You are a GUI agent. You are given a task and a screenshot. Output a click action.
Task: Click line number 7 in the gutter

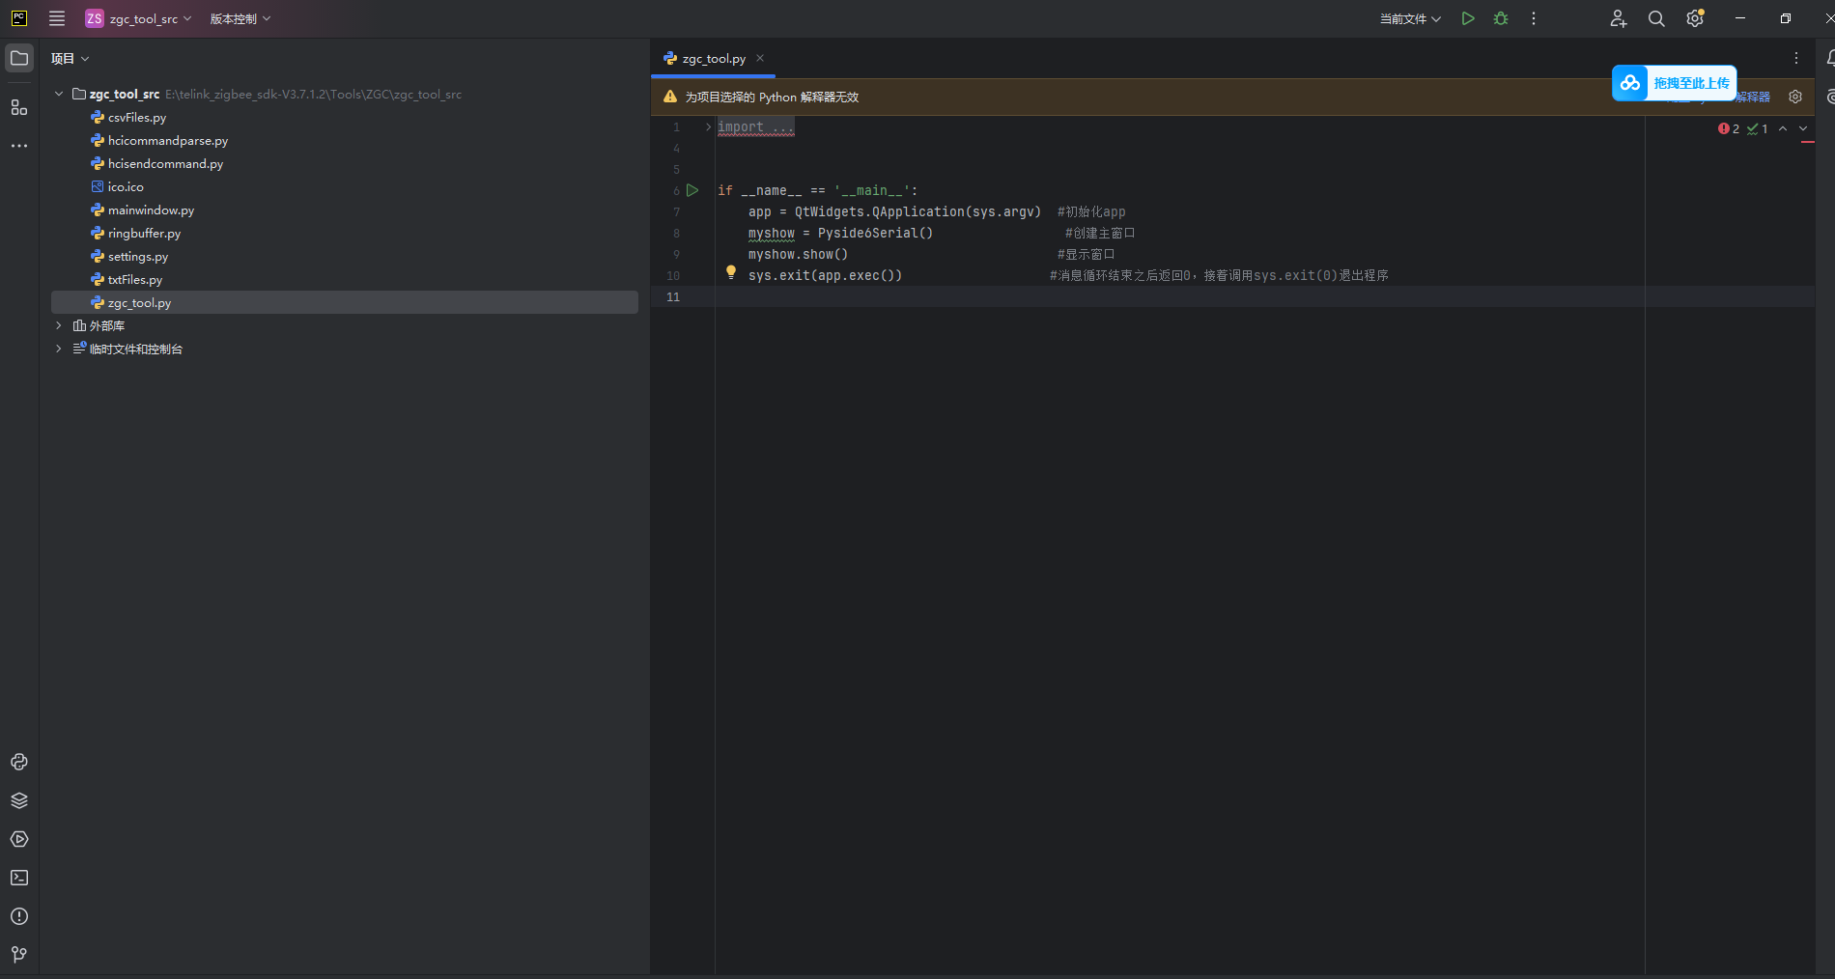(676, 211)
